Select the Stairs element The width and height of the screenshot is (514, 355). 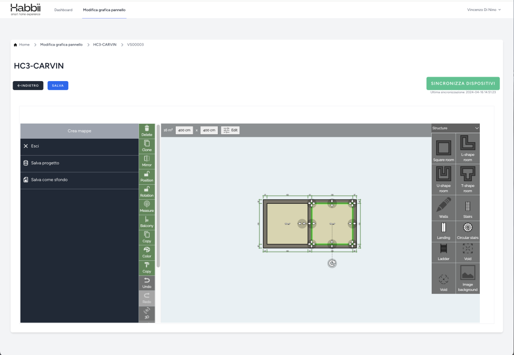click(467, 208)
